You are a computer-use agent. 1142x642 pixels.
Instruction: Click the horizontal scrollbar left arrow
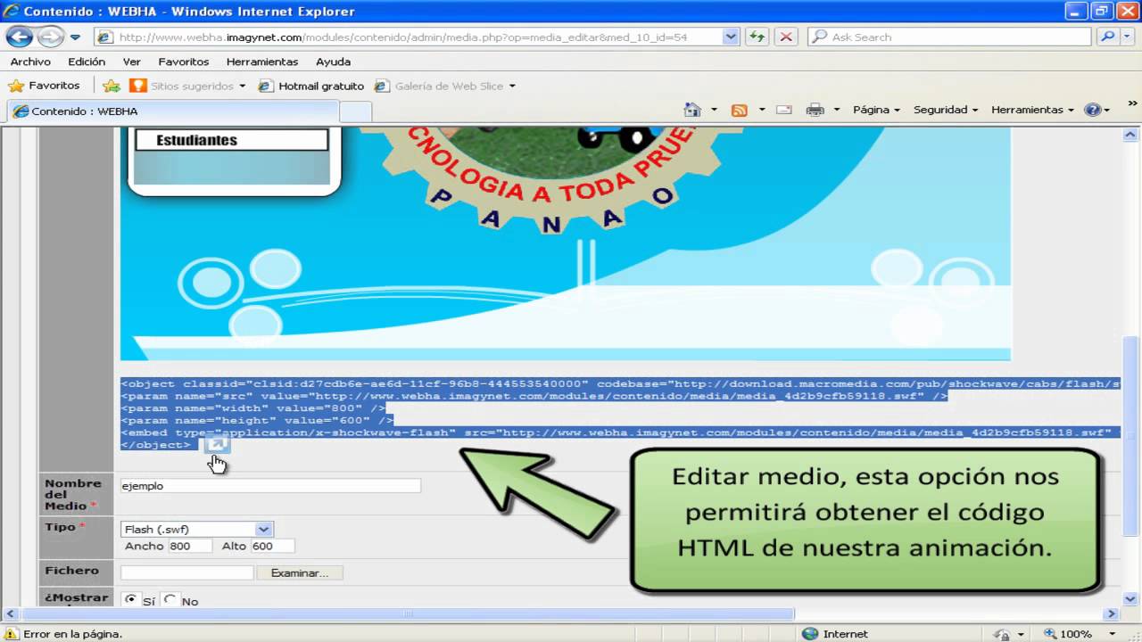11,613
